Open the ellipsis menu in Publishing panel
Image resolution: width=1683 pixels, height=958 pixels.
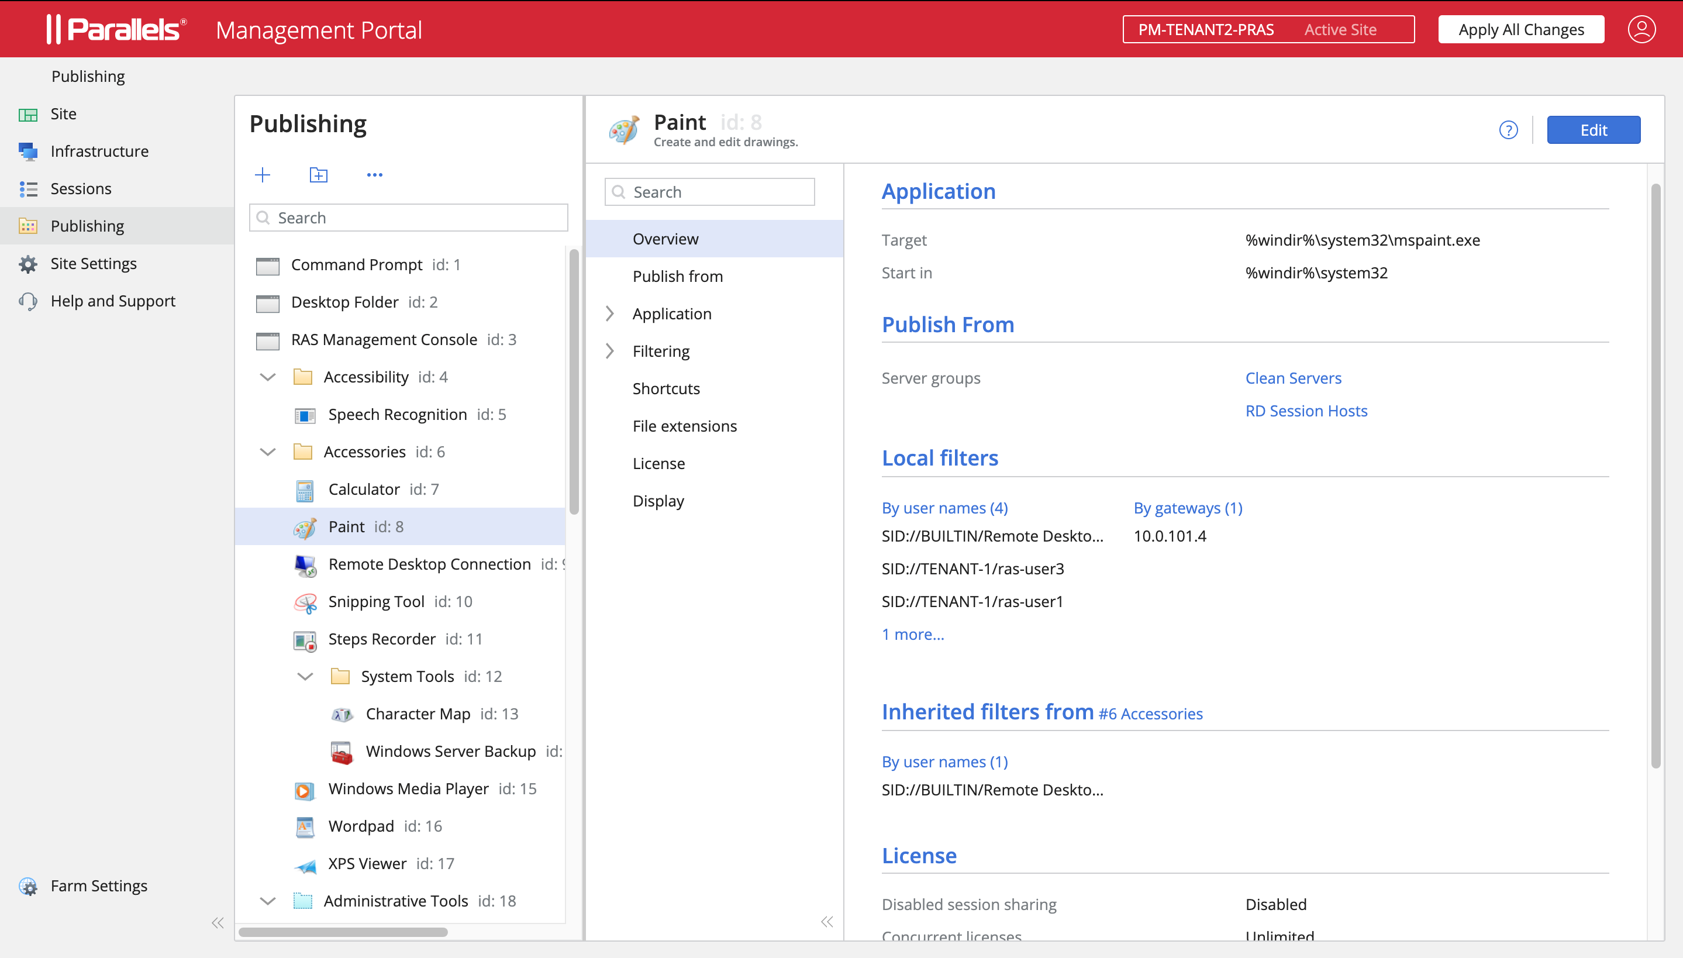(x=374, y=174)
